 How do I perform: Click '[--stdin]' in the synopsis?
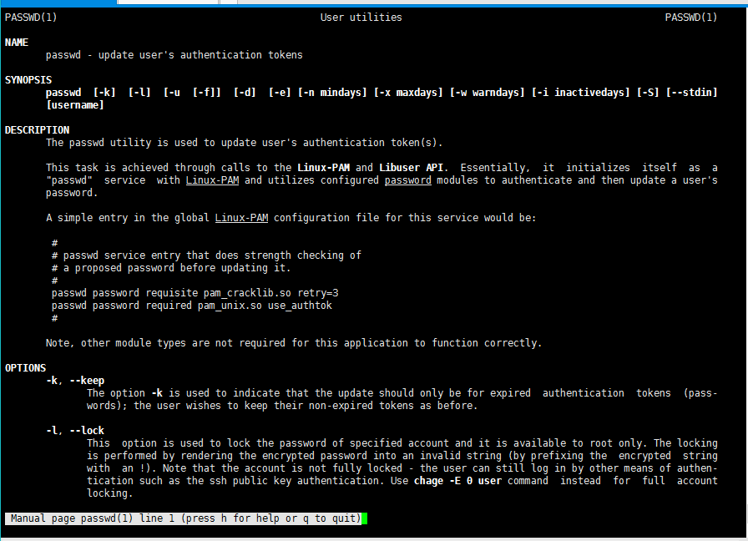click(692, 93)
